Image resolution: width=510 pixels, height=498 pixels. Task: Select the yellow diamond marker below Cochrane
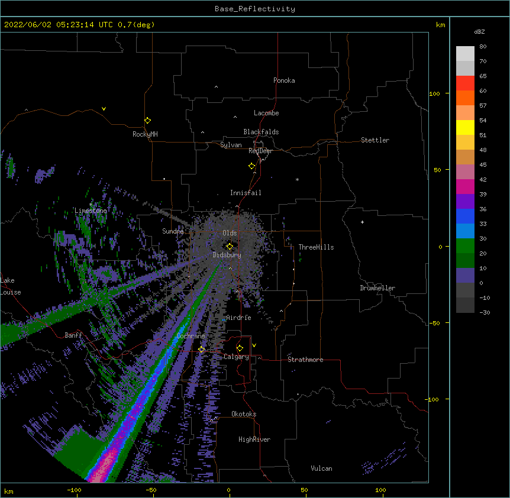coord(201,349)
